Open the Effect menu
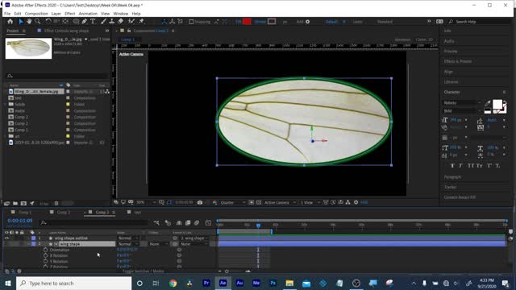This screenshot has width=516, height=290. (70, 14)
